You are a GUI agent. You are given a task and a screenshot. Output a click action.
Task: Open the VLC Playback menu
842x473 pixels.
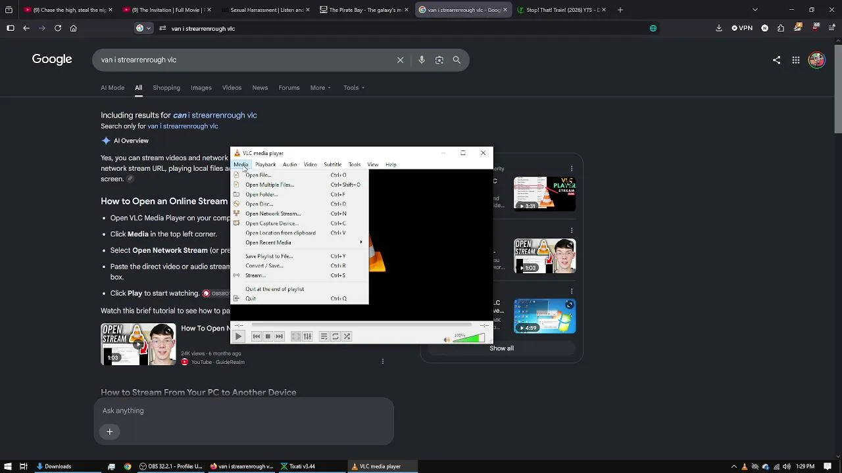pos(265,164)
